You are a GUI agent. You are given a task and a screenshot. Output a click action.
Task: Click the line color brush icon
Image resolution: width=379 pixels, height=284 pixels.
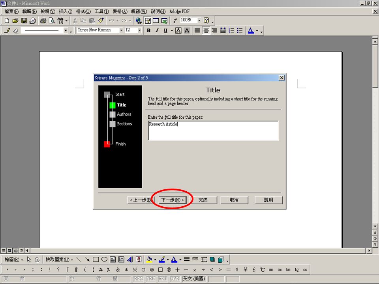(x=162, y=260)
